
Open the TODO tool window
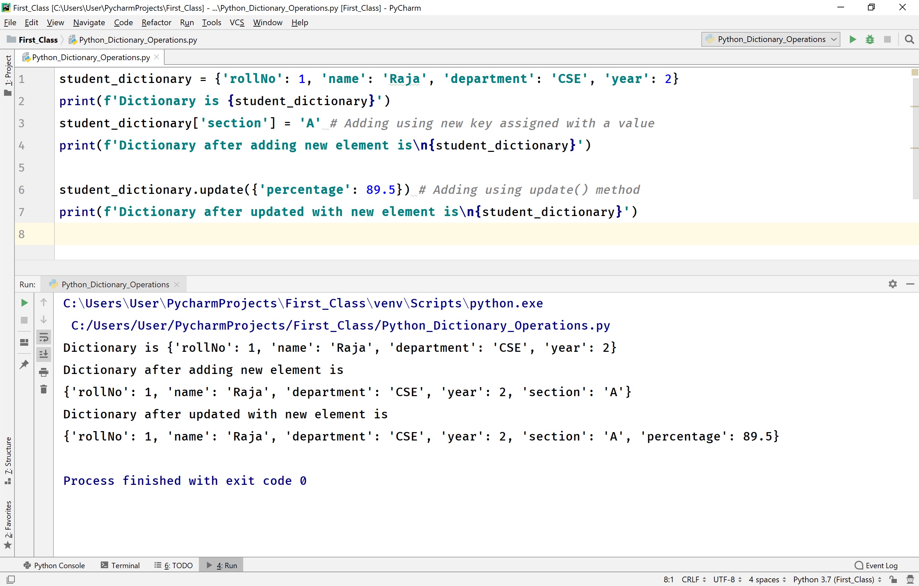tap(174, 565)
